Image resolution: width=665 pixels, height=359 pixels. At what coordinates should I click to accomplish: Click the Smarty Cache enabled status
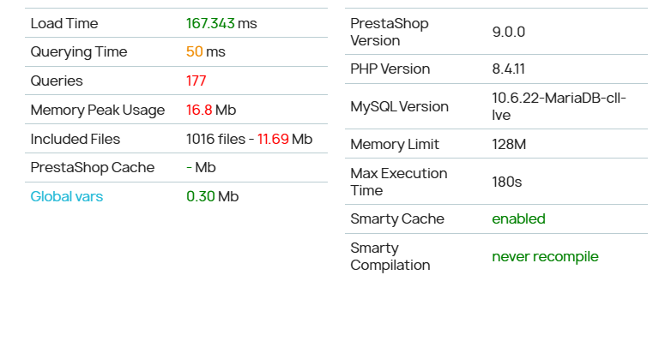coord(518,218)
